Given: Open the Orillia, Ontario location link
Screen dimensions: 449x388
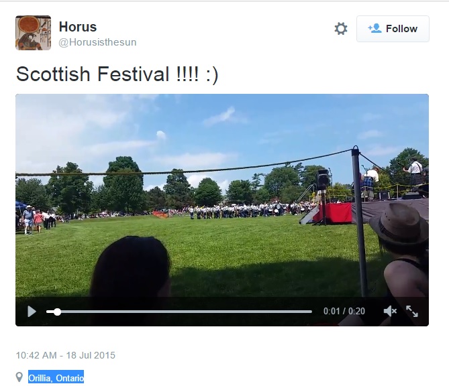Looking at the screenshot, I should point(56,378).
